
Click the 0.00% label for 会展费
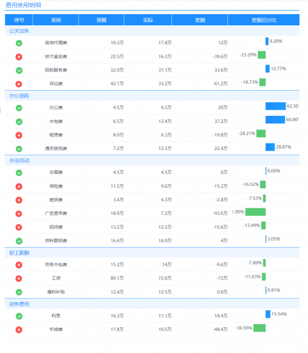(x=273, y=171)
